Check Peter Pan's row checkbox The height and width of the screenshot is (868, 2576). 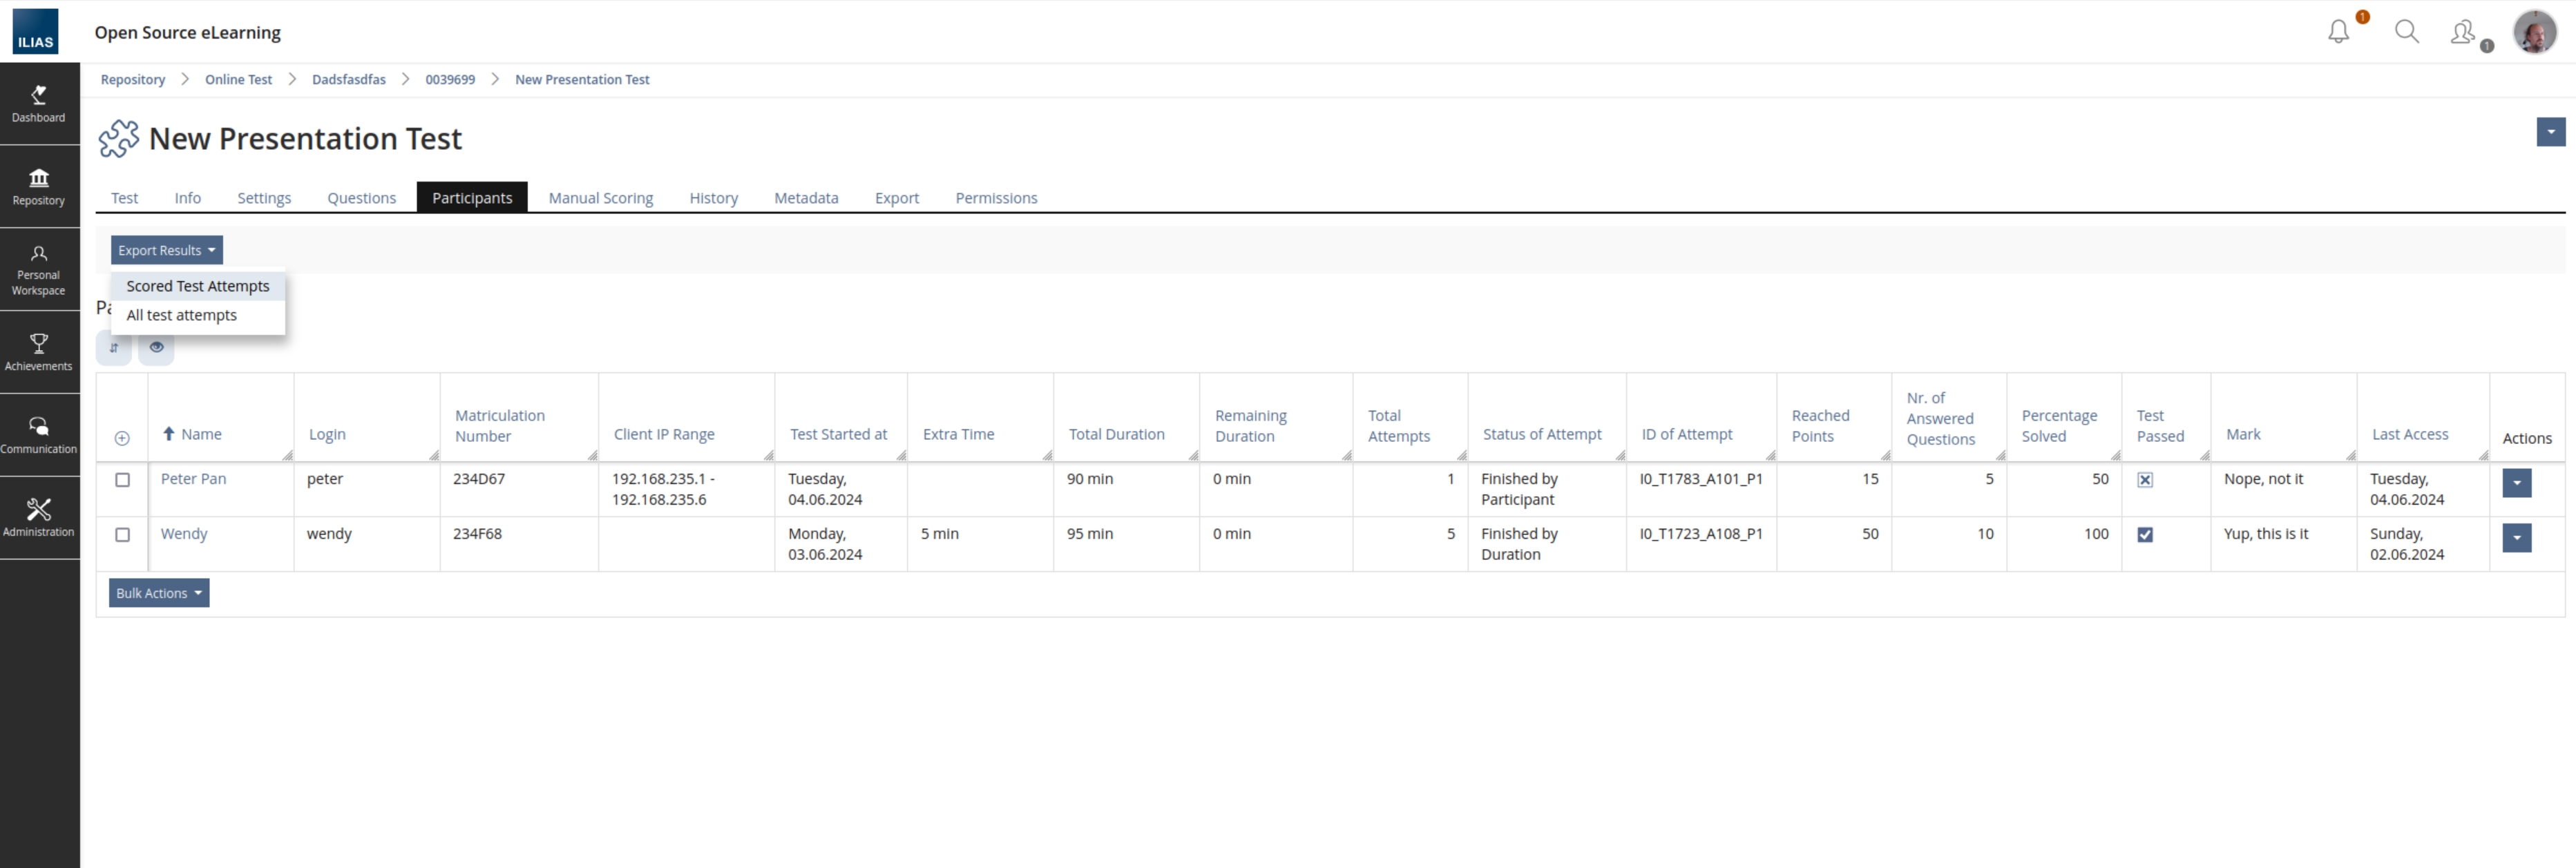tap(122, 480)
